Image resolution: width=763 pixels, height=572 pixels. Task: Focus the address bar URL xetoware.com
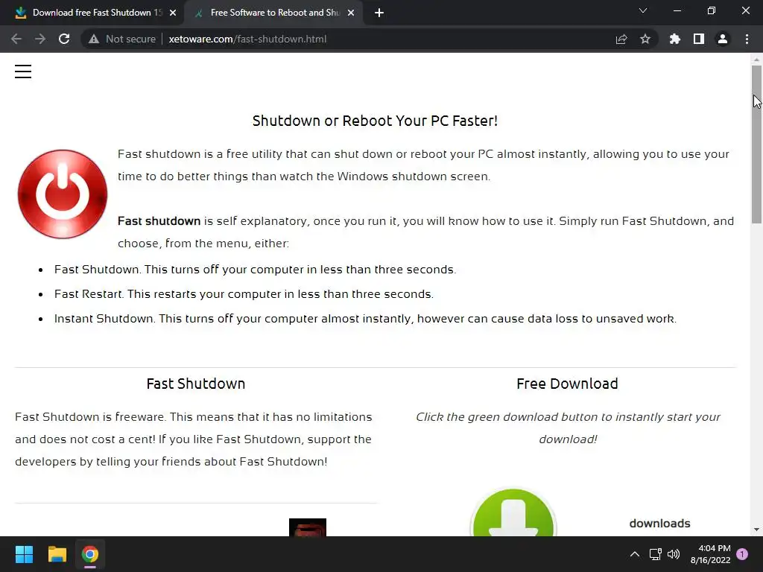[x=247, y=39]
